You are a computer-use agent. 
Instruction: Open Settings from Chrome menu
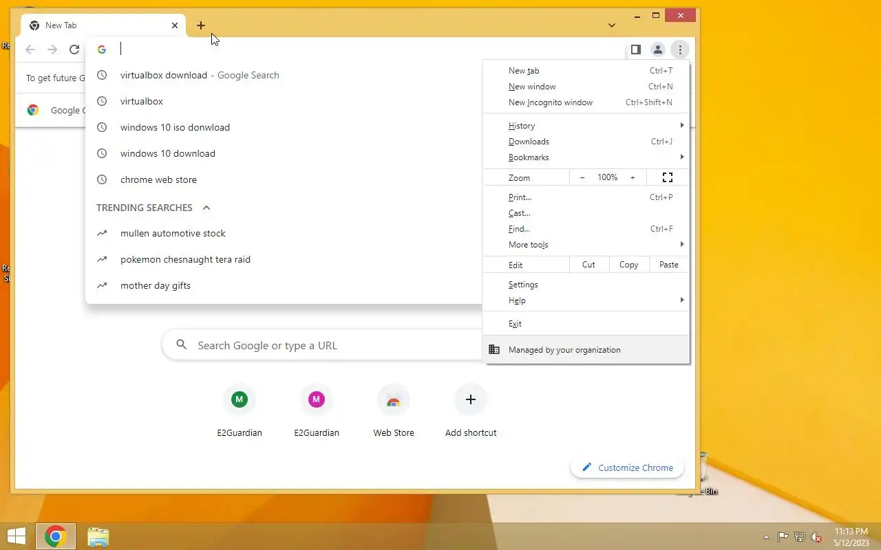click(586, 285)
